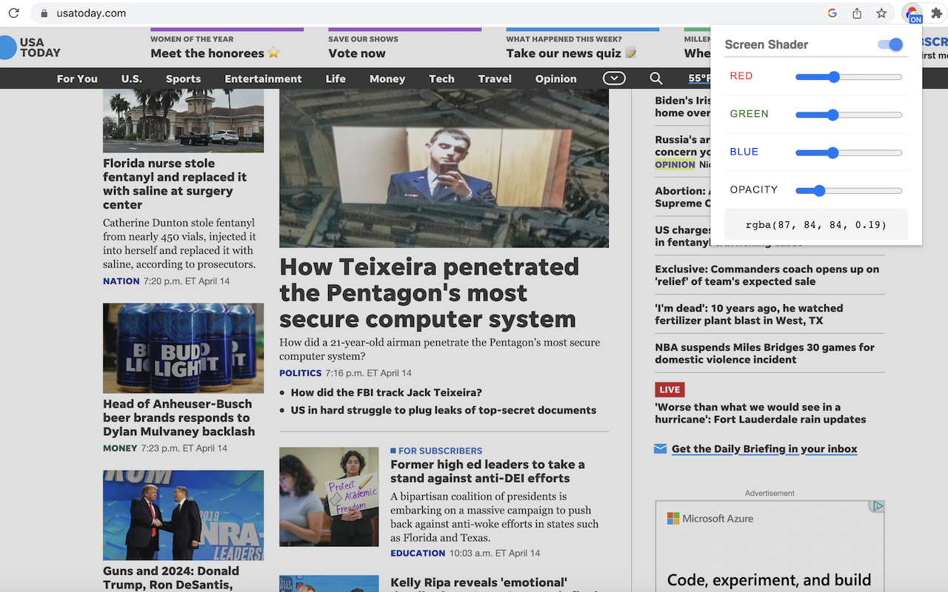Image resolution: width=948 pixels, height=592 pixels.
Task: Turn off the Screen Shader switch
Action: pyautogui.click(x=890, y=45)
